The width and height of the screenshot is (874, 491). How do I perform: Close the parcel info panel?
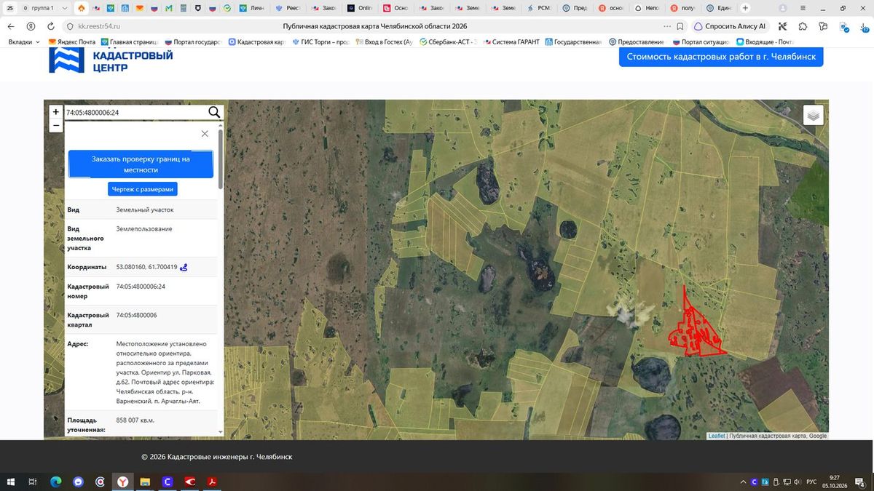point(205,134)
